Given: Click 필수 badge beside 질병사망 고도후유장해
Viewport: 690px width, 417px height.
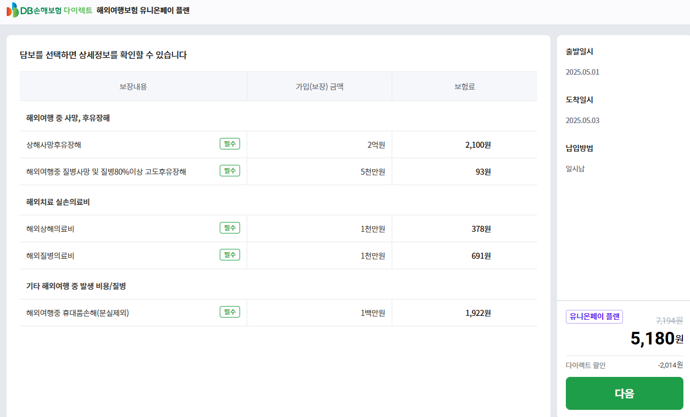Looking at the screenshot, I should pyautogui.click(x=230, y=171).
